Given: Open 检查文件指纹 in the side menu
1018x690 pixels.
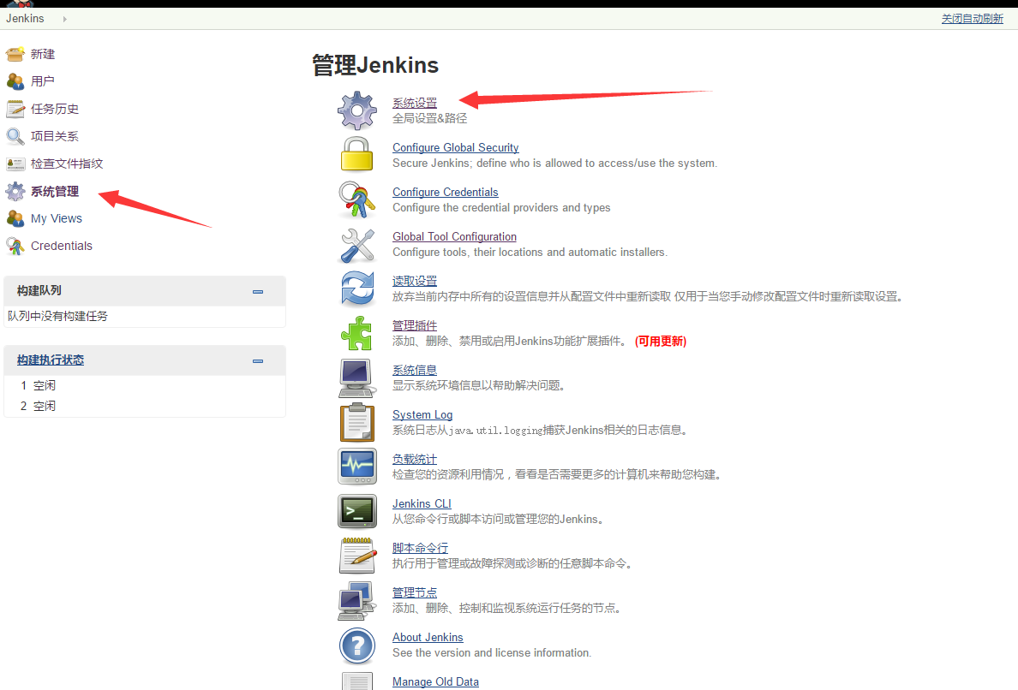Looking at the screenshot, I should [x=67, y=164].
